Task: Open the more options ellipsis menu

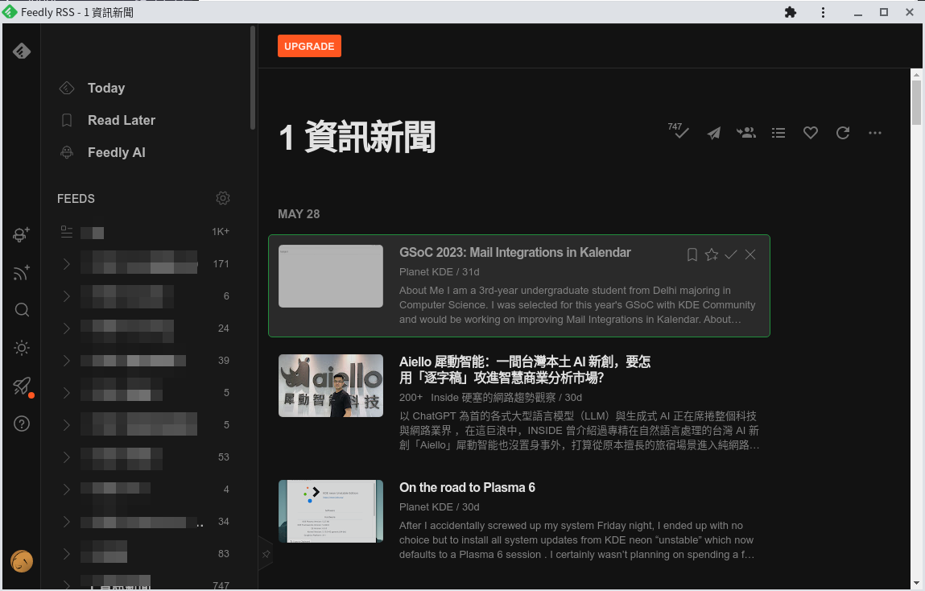Action: click(x=875, y=134)
